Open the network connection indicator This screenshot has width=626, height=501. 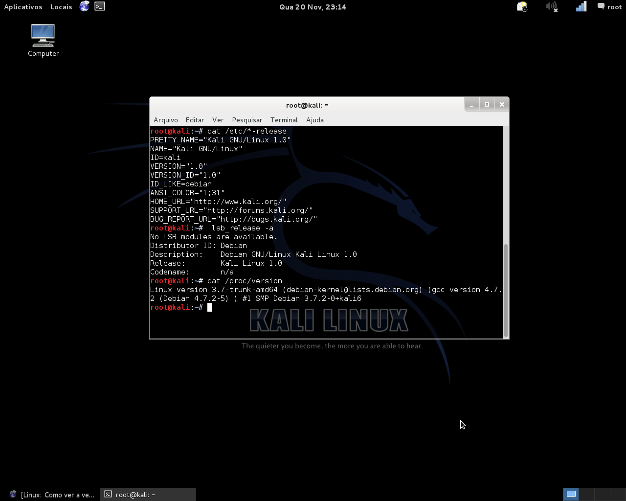pos(581,6)
